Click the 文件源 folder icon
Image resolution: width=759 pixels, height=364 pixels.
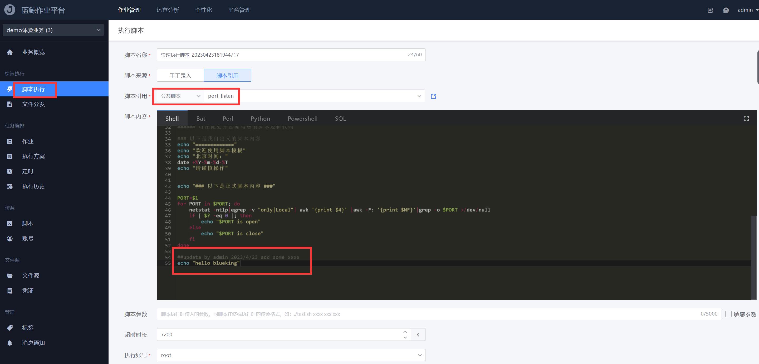coord(10,276)
